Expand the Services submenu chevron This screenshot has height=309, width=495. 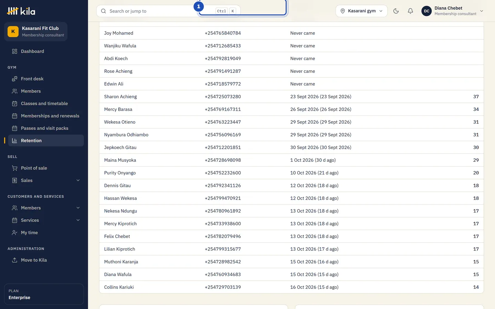click(x=78, y=220)
